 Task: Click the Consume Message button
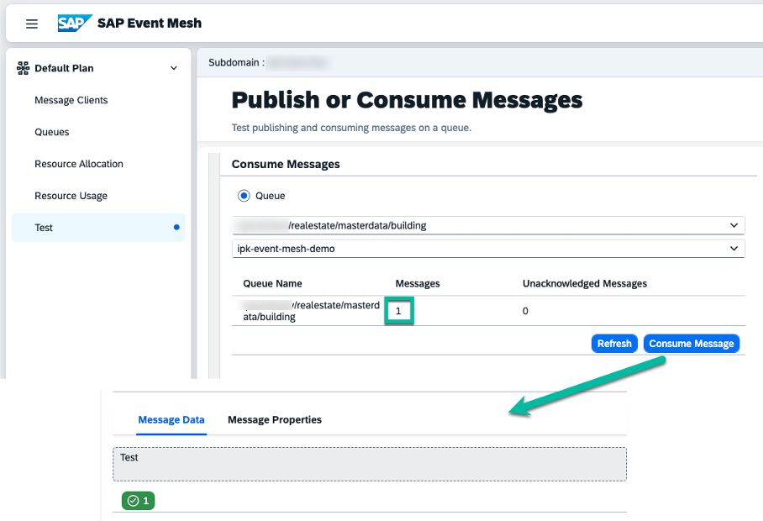692,344
